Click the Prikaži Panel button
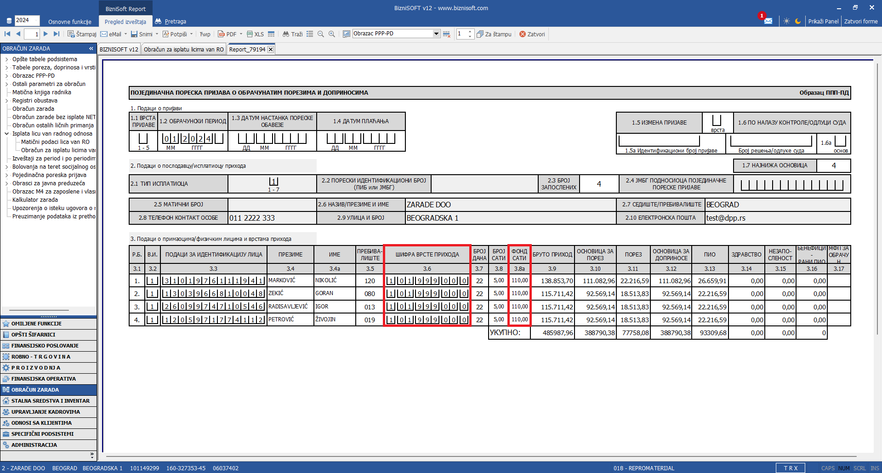Image resolution: width=882 pixels, height=473 pixels. [823, 21]
